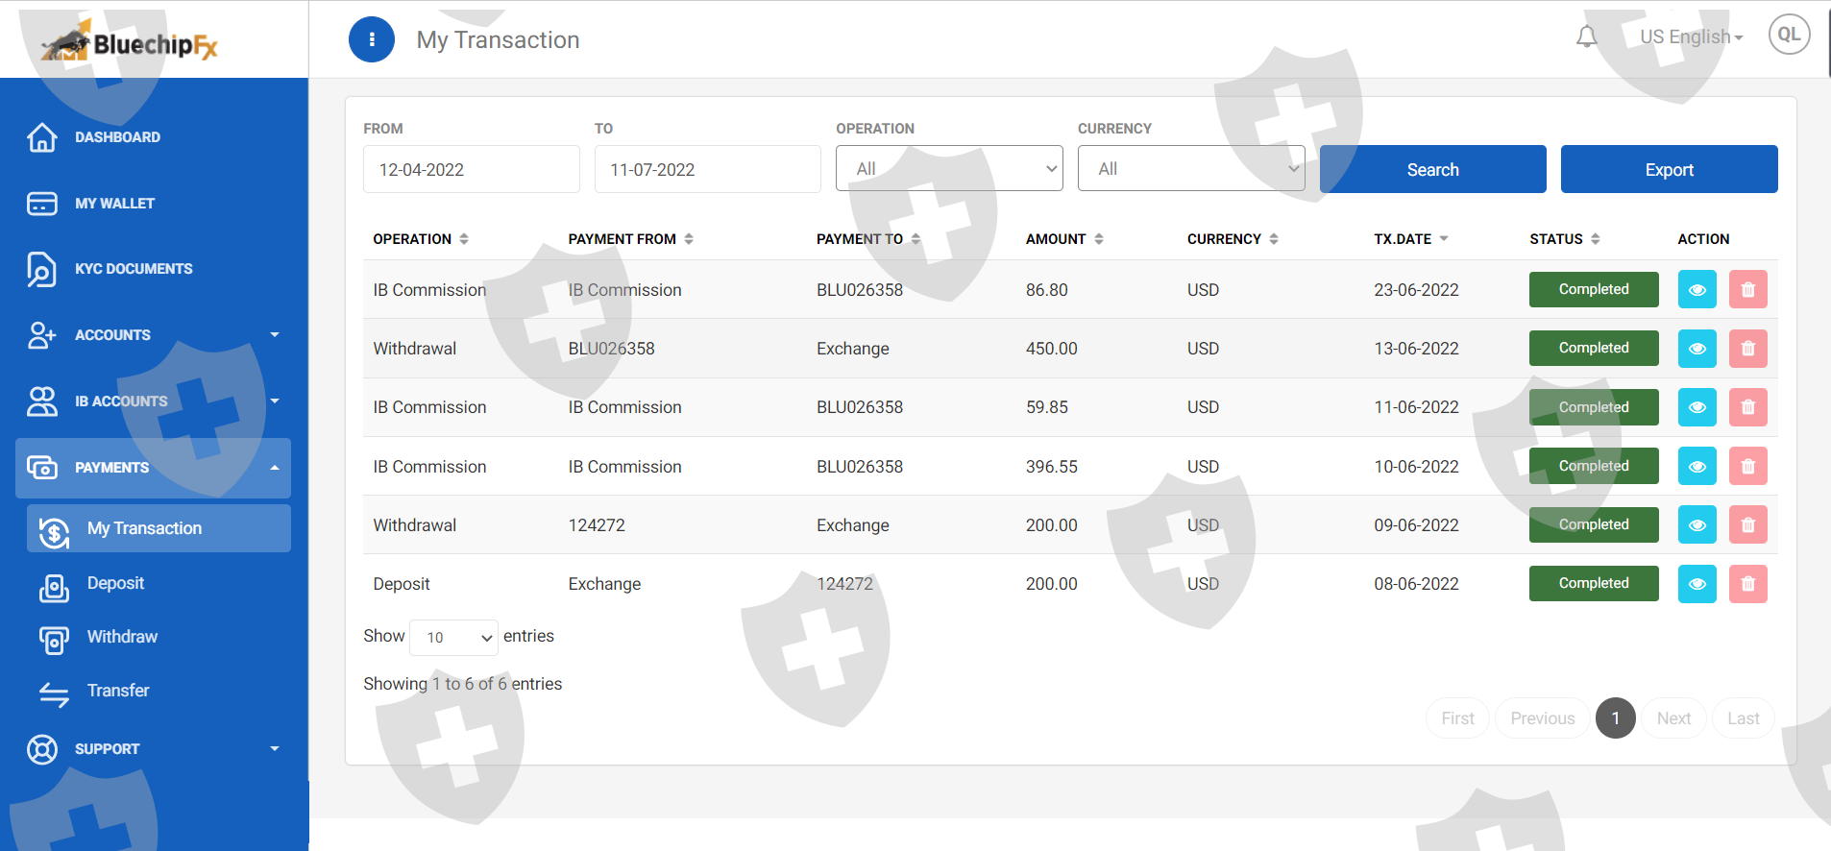Open the Operation filter dropdown
Image resolution: width=1831 pixels, height=851 pixels.
coord(948,169)
